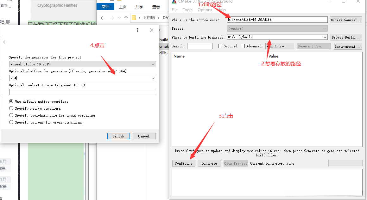Go forward in File Explorer navigation
The image size is (367, 200).
coord(112,18)
